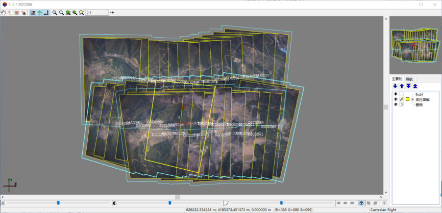The image size is (442, 213).
Task: Switch to the 主要的 tab
Action: point(397,79)
